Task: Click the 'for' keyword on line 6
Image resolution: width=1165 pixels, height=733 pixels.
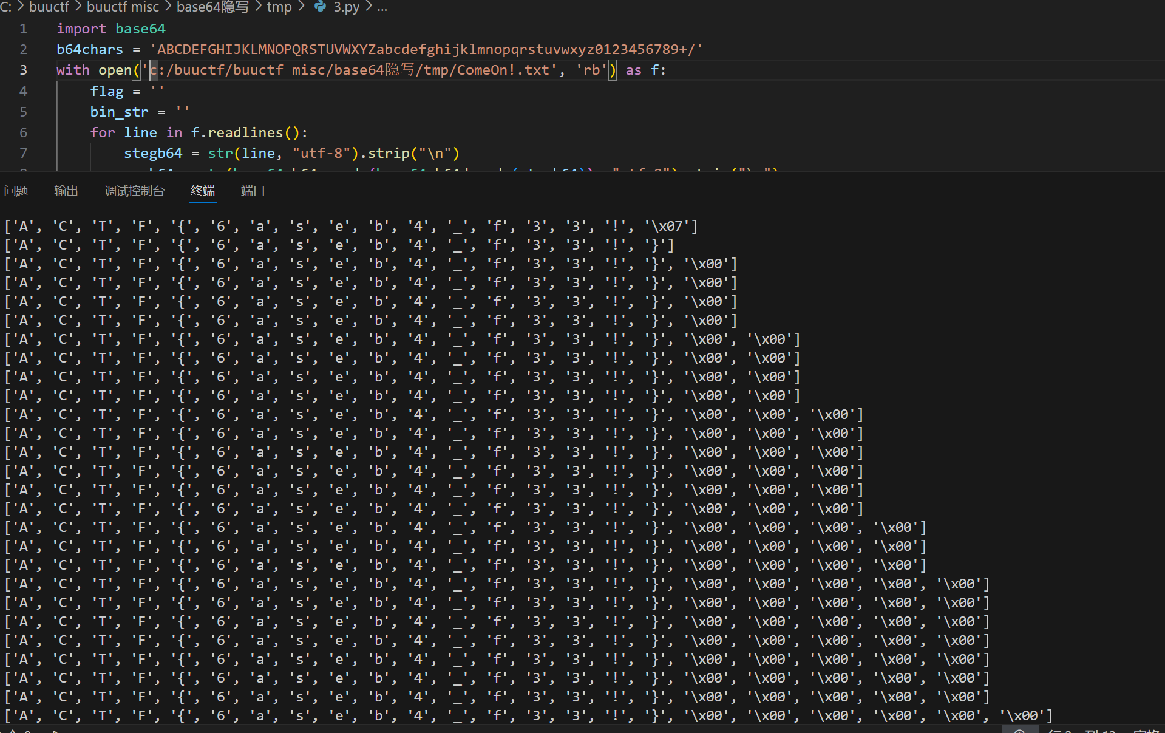Action: 103,132
